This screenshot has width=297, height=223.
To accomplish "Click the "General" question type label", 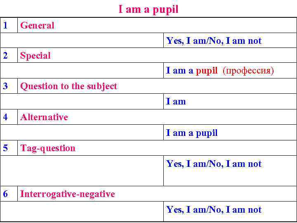I will (37, 25).
